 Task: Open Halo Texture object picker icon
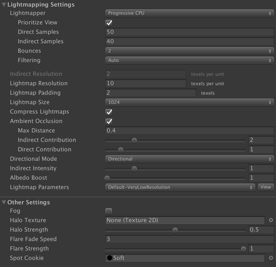tap(271, 220)
